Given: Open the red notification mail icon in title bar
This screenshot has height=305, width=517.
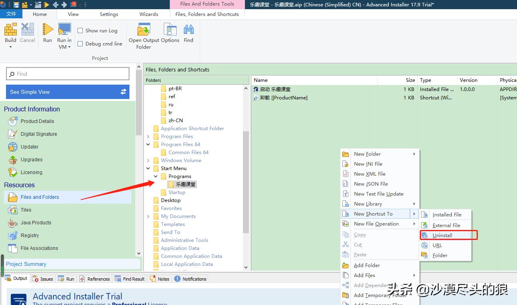Looking at the screenshot, I should click(x=74, y=5).
